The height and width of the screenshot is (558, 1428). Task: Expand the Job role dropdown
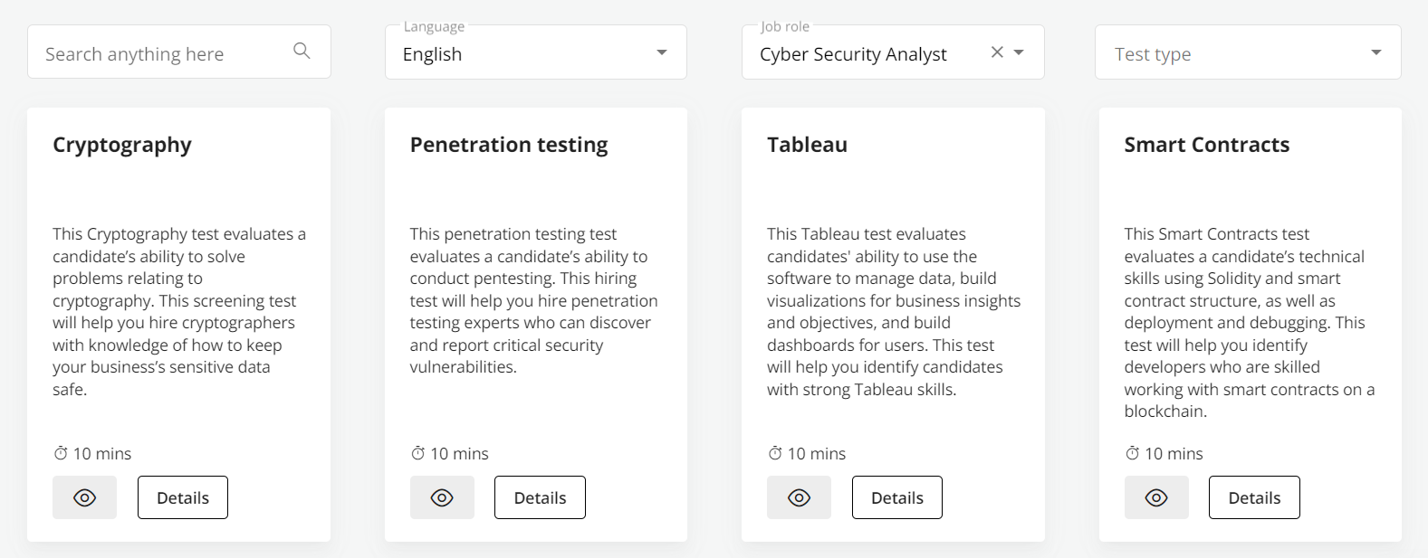1021,52
